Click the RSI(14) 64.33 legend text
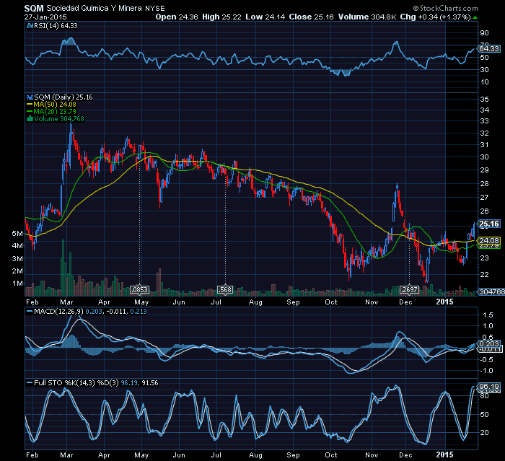This screenshot has width=505, height=461. [56, 26]
